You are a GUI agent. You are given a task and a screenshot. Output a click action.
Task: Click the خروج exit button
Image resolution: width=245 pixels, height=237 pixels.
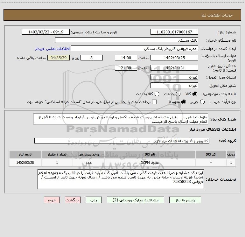(x=52, y=200)
